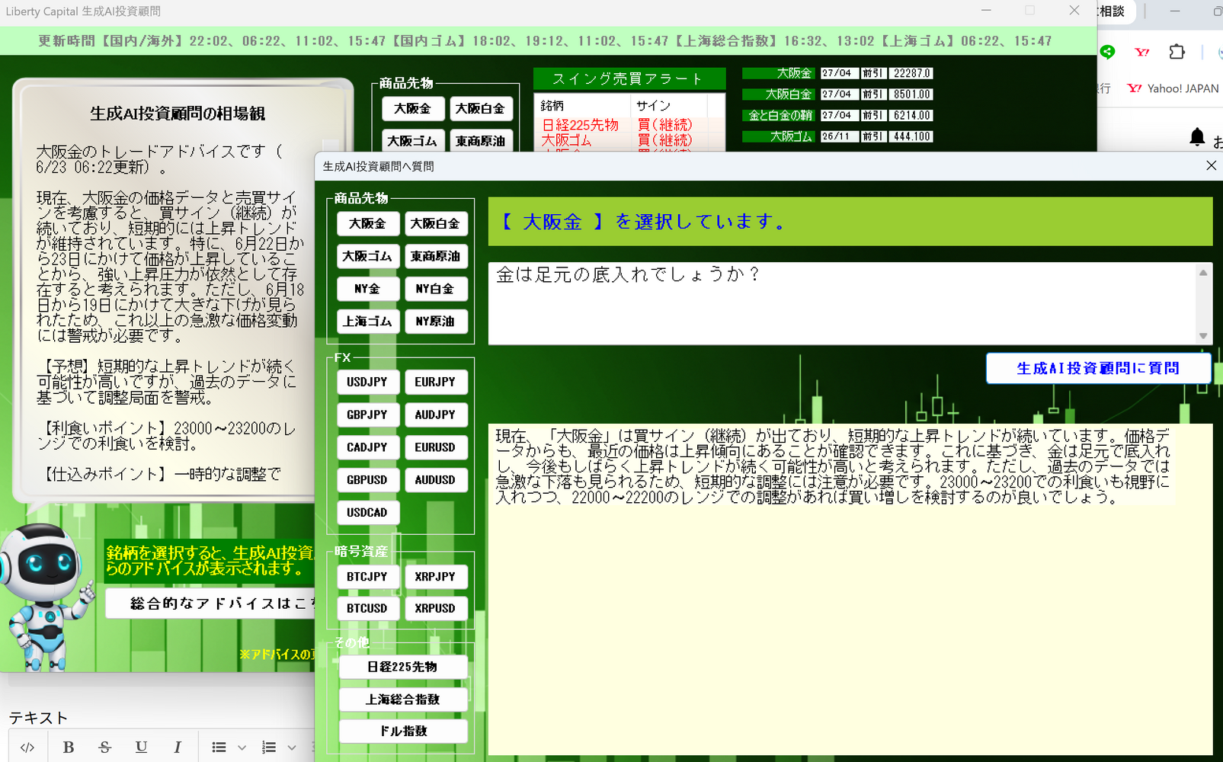Click the question box scrollbar up arrow

coord(1203,272)
